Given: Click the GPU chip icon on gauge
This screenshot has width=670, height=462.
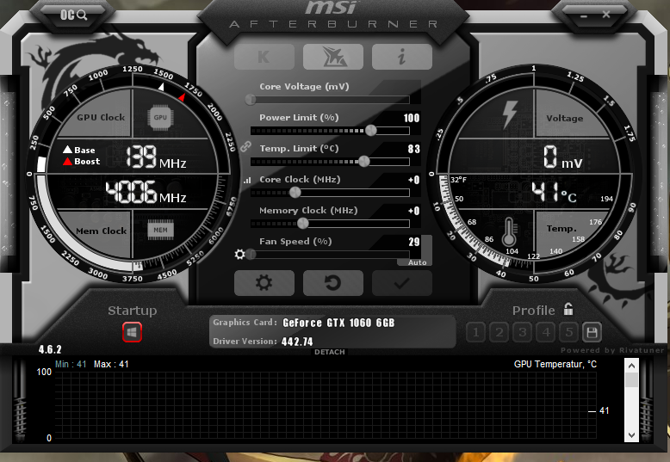Looking at the screenshot, I should coord(160,117).
